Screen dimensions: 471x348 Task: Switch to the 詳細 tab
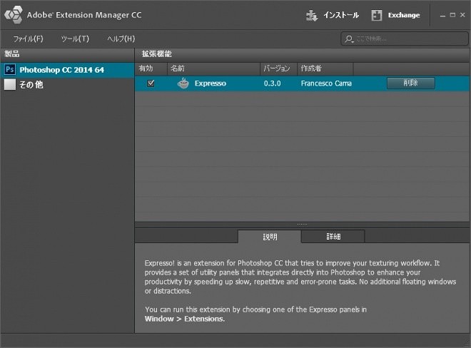(x=333, y=236)
